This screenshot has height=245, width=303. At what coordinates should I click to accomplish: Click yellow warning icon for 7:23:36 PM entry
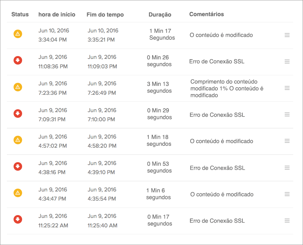[x=18, y=87]
